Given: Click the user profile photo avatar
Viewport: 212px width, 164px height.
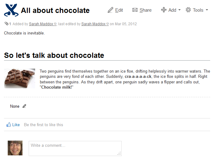Looking at the screenshot, I should [15, 148].
